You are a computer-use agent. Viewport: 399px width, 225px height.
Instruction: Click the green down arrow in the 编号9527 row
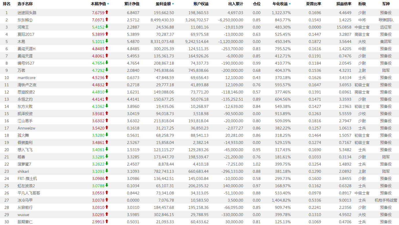click(107, 63)
